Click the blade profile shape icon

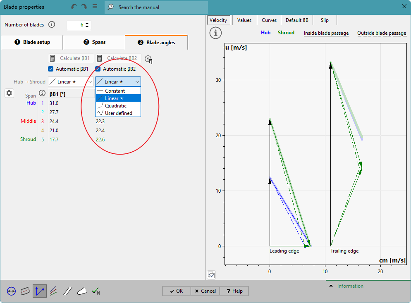(81, 291)
